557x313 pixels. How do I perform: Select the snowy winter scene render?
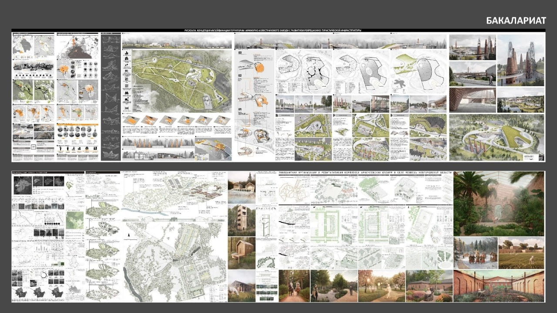coord(475,252)
